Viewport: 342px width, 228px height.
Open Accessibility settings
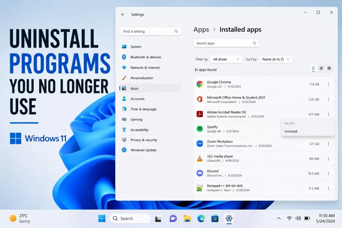click(x=150, y=130)
